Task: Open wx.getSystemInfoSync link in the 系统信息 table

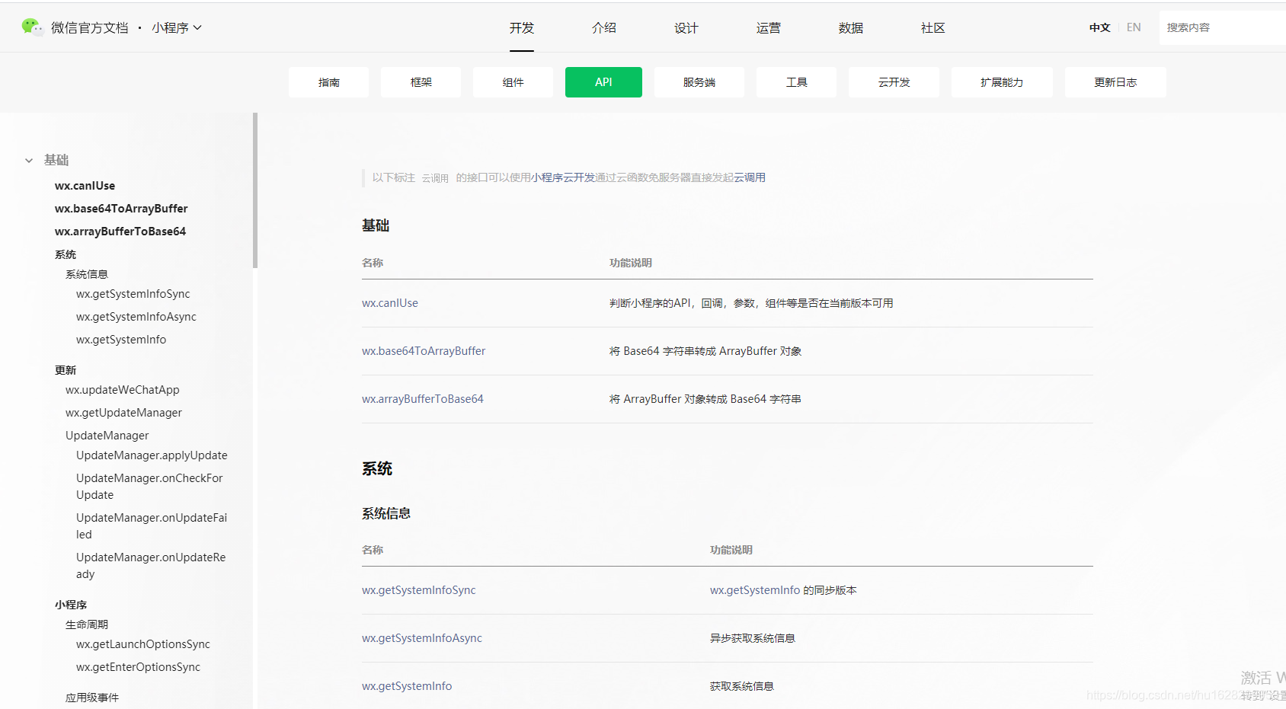Action: [x=419, y=590]
